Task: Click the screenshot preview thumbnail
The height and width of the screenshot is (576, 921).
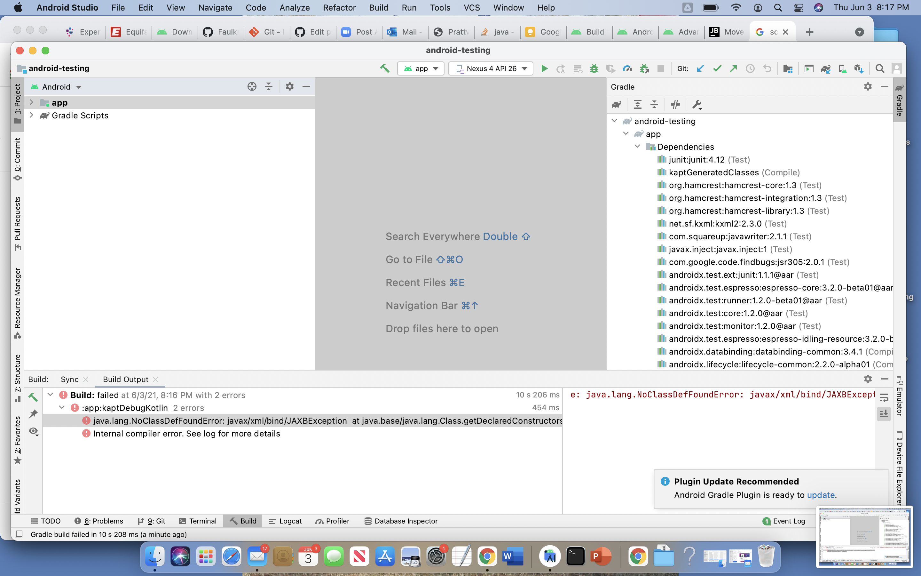Action: pos(864,536)
